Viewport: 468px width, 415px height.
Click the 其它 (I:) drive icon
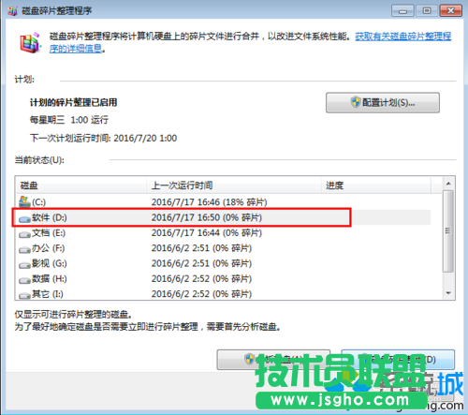click(x=24, y=295)
